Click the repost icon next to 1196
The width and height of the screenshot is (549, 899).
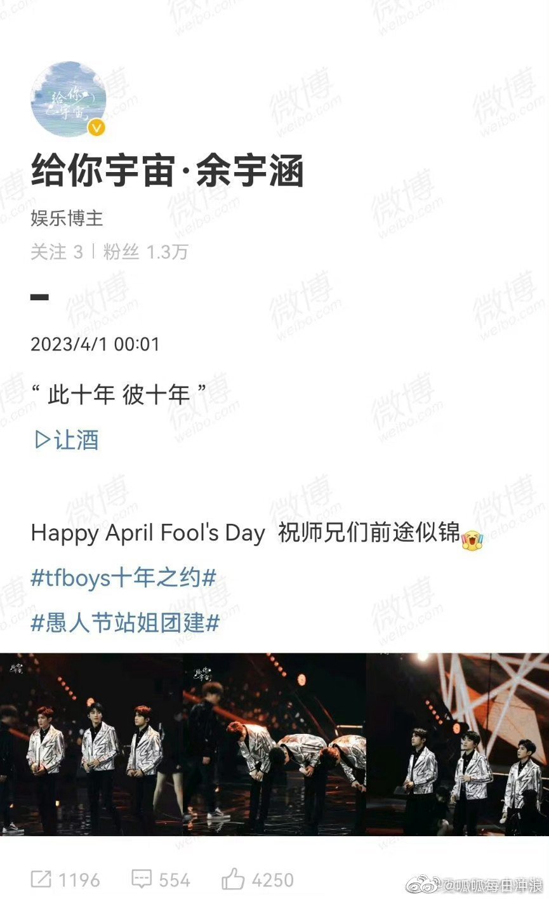click(41, 879)
